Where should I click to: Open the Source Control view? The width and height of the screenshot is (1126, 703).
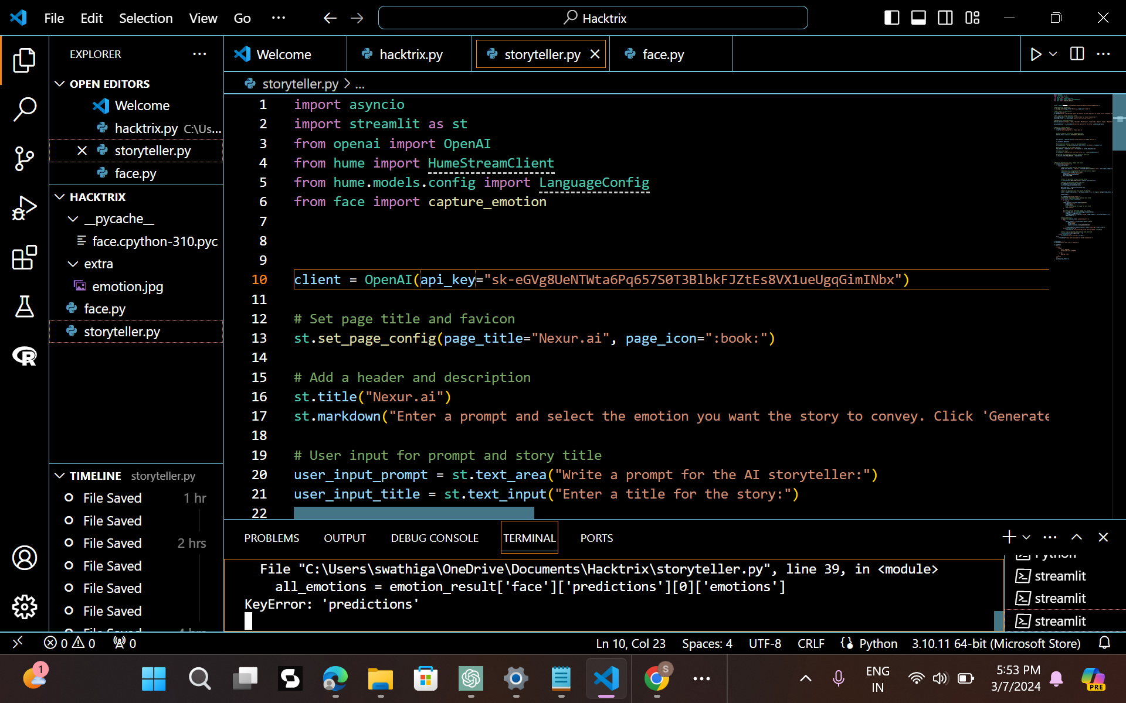pyautogui.click(x=24, y=158)
